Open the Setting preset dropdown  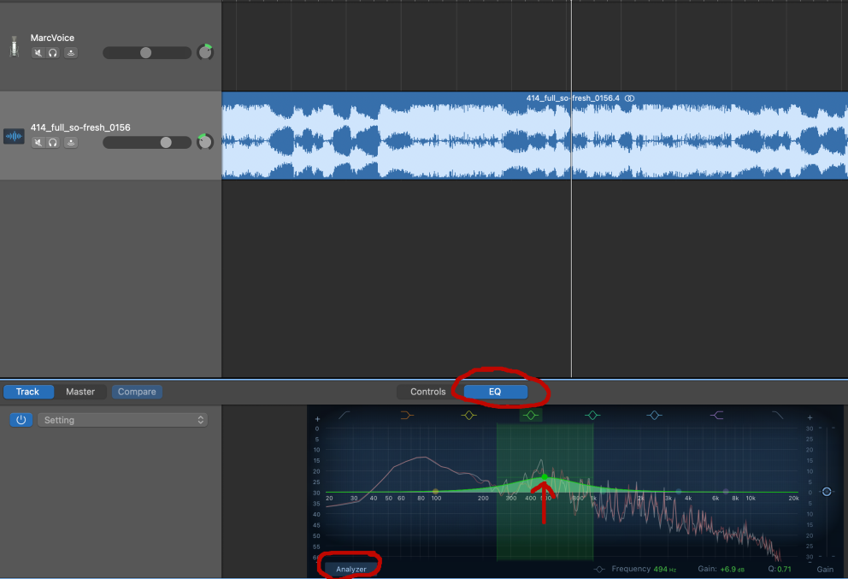(x=122, y=420)
